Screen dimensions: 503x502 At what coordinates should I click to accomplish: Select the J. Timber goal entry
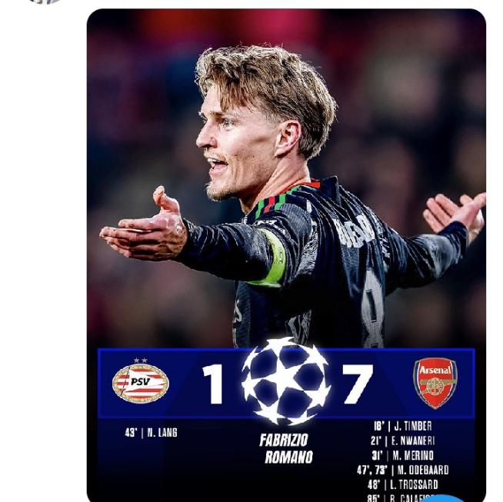click(x=402, y=426)
